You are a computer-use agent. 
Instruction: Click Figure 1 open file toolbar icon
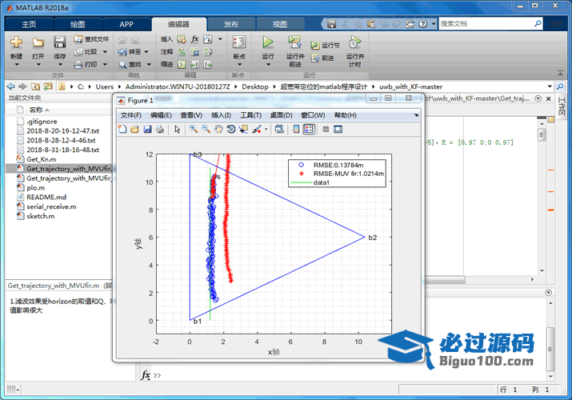tap(135, 129)
